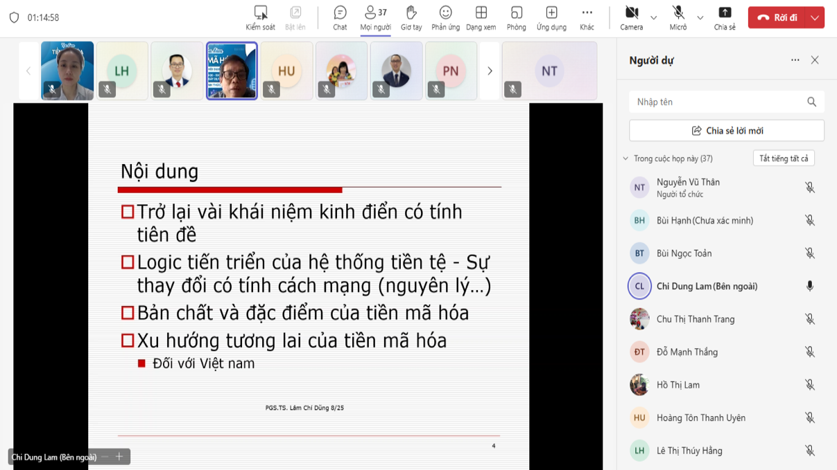Open the Khác more options menu

(x=587, y=17)
